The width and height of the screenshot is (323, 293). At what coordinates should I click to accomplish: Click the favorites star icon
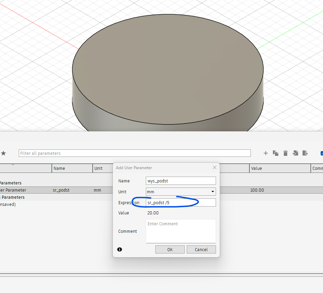(3, 153)
